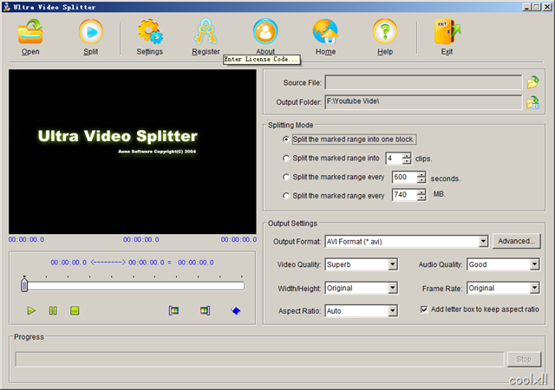Click the MB value spinner arrows
Image resolution: width=555 pixels, height=390 pixels.
[x=421, y=195]
